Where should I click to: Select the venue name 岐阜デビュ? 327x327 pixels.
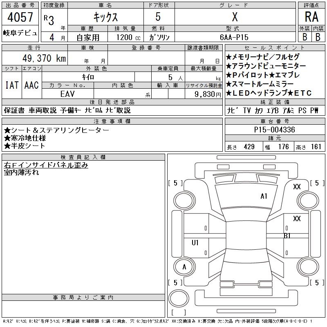click(20, 33)
